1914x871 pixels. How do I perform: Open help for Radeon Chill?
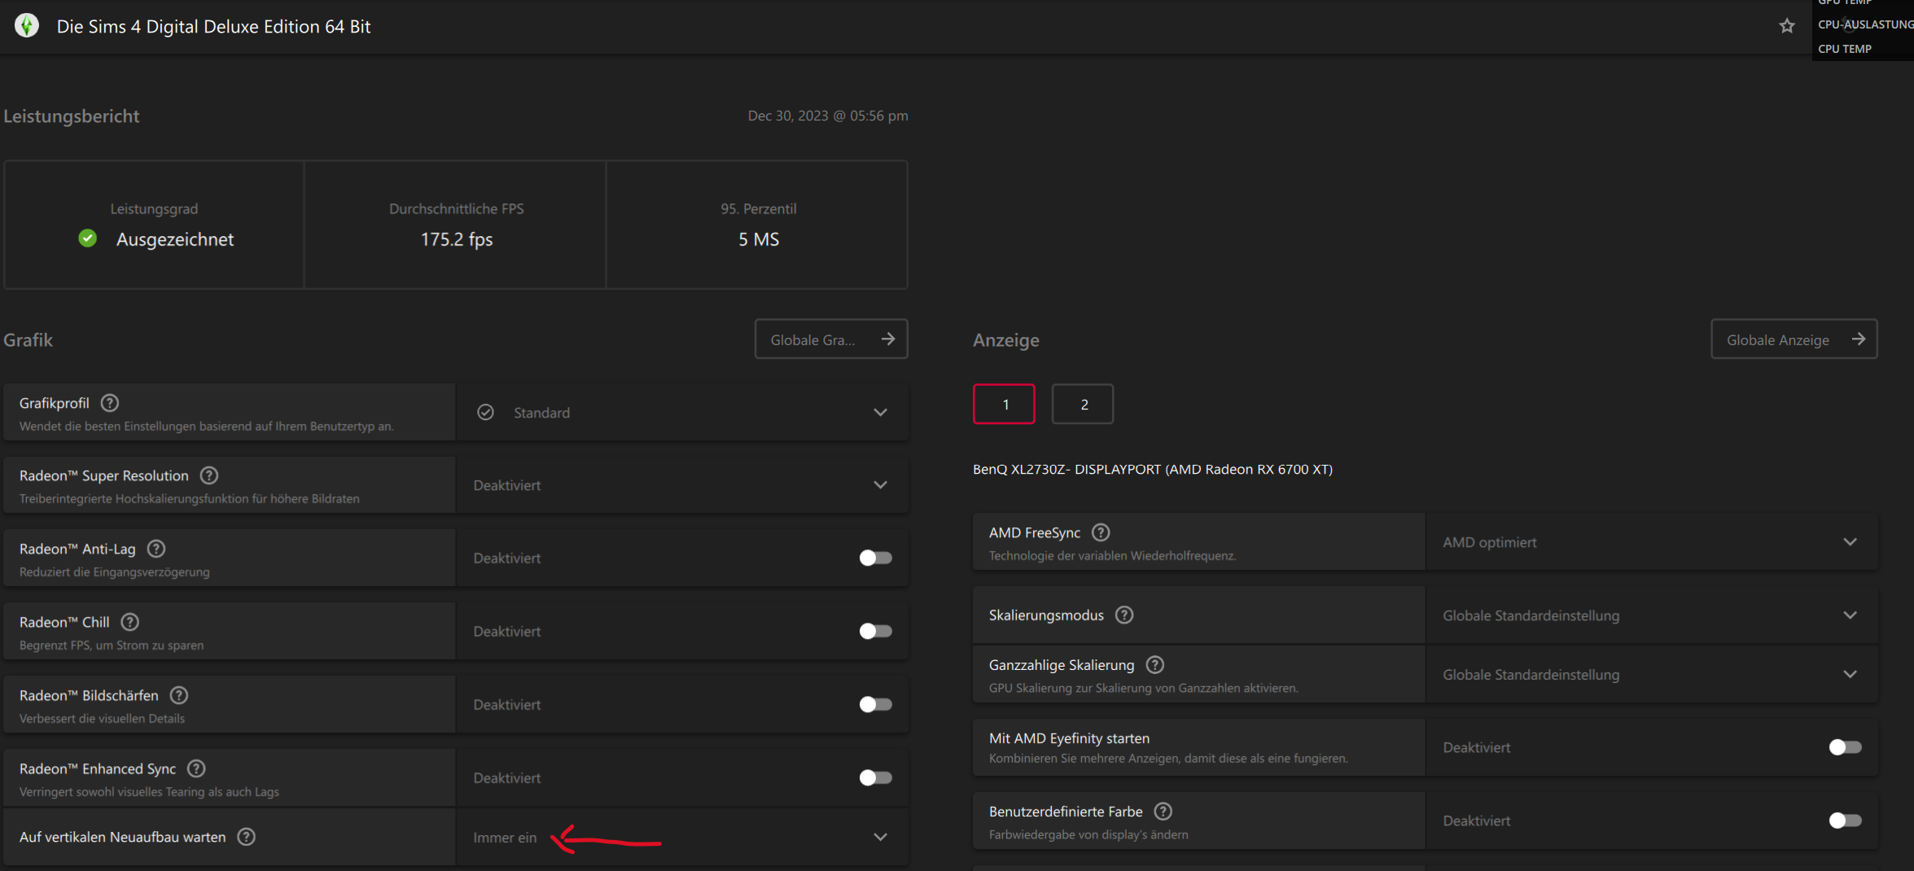coord(130,622)
